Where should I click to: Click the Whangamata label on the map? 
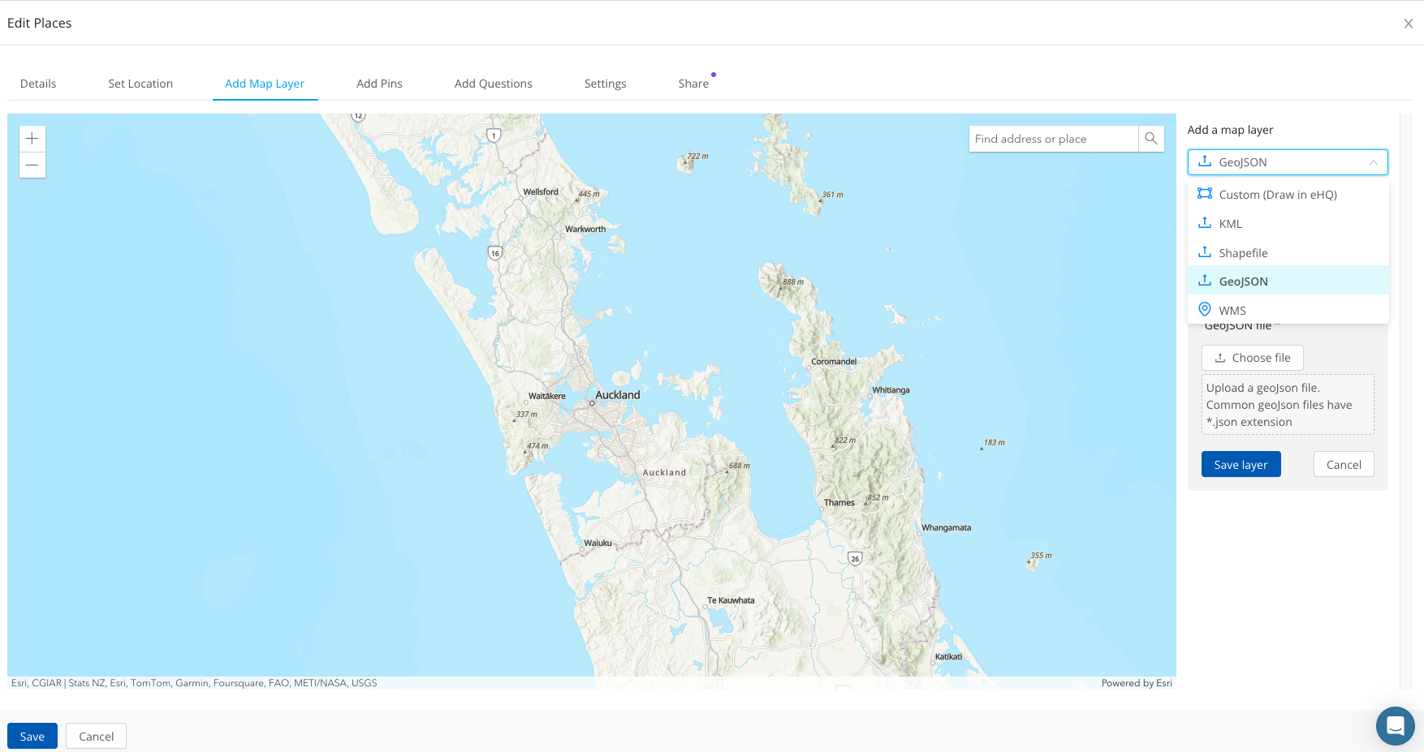click(947, 528)
